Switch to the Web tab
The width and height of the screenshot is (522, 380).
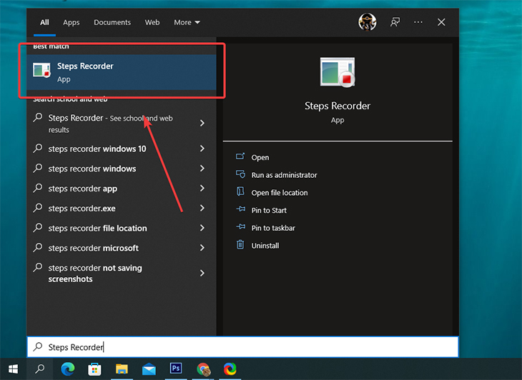[x=152, y=22]
